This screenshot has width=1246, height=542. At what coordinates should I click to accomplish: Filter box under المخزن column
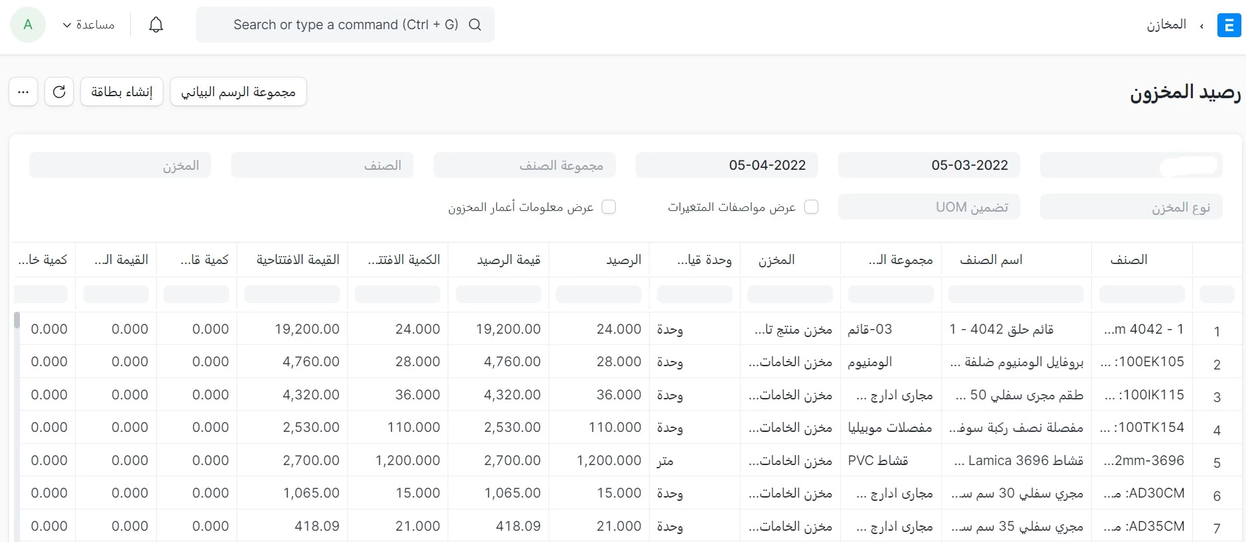click(x=790, y=294)
